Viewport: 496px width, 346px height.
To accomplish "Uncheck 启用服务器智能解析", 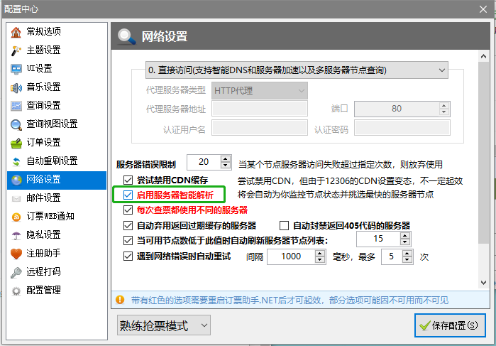I will 128,195.
